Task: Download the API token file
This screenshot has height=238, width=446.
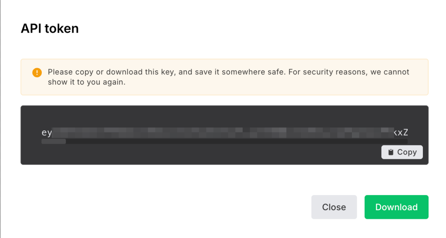Action: [x=396, y=207]
